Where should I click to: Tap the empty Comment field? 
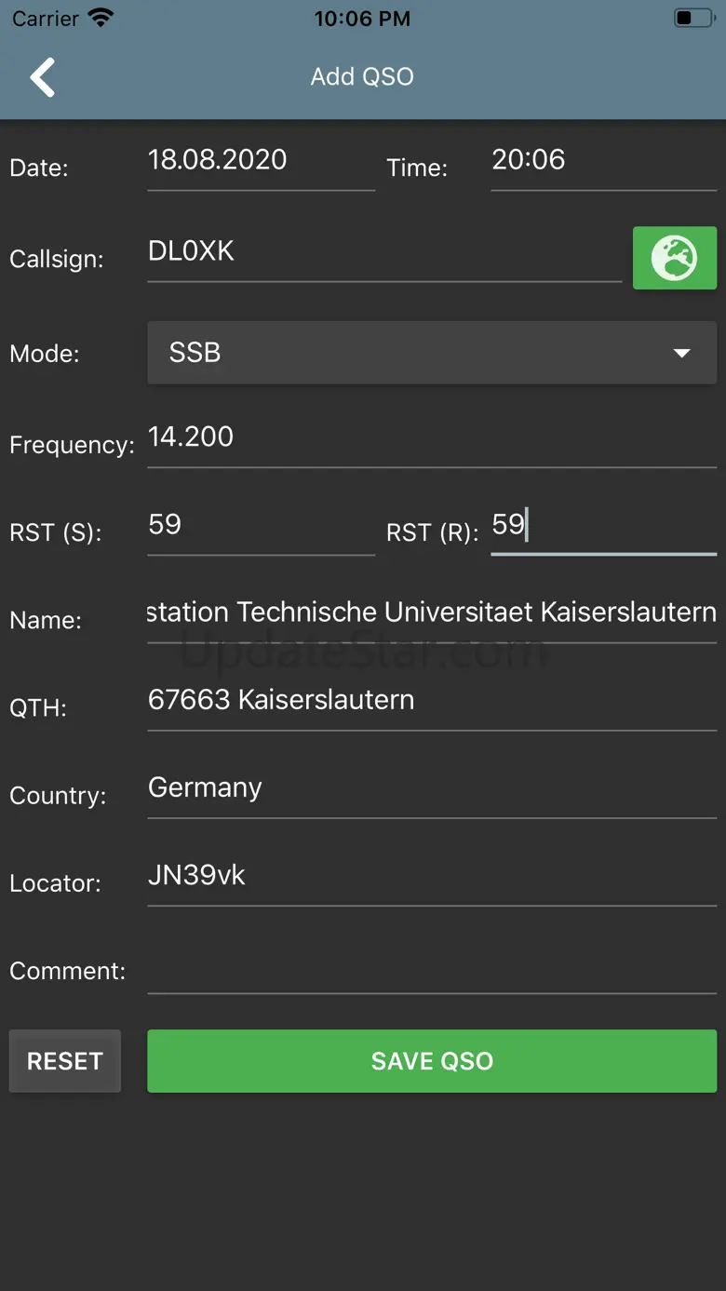pos(432,969)
